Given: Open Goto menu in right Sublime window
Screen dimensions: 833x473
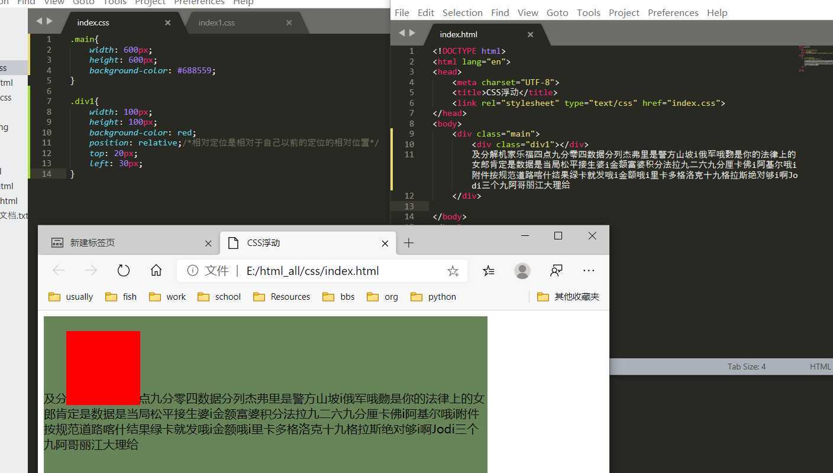Looking at the screenshot, I should pyautogui.click(x=557, y=12).
